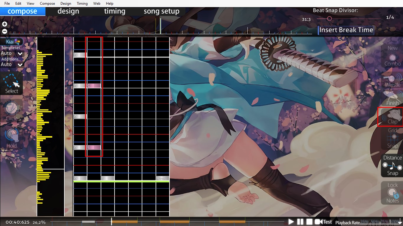Open the Design menu

coord(66,4)
